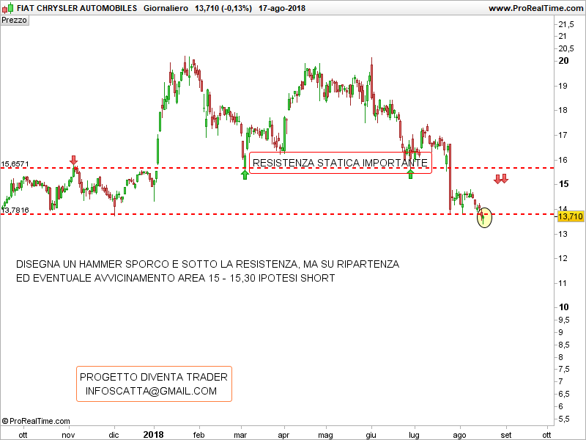Image resolution: width=586 pixels, height=440 pixels.
Task: Click the 7,5 value on price axis
Action: [564, 369]
